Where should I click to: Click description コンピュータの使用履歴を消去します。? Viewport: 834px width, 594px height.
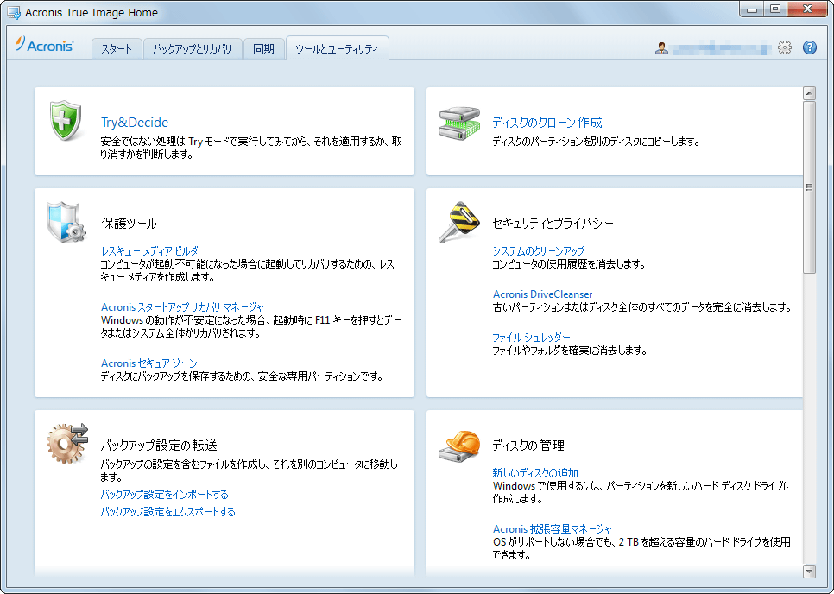568,264
